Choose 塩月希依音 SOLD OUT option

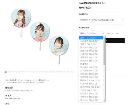91,87
